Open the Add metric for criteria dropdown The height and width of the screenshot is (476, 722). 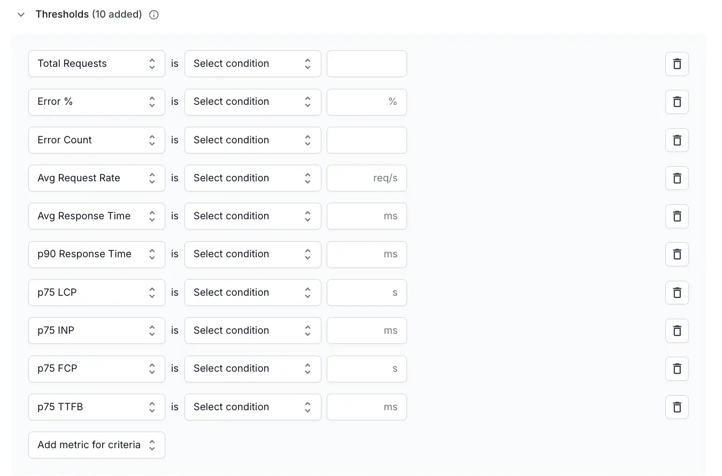click(96, 445)
